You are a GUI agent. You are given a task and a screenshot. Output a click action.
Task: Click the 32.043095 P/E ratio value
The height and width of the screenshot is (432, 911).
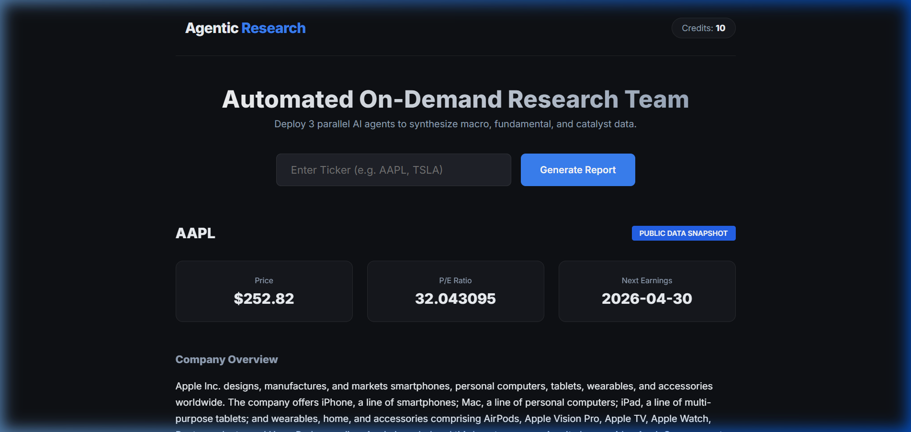[x=455, y=299]
